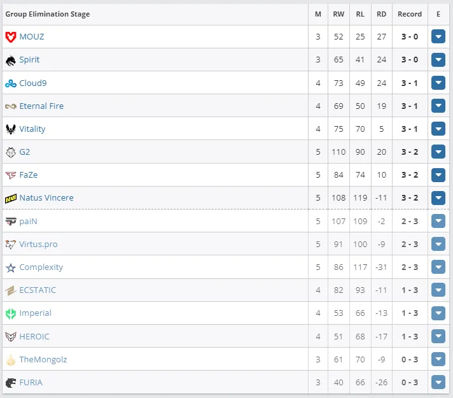Click the Imperial green logo icon
The height and width of the screenshot is (398, 453).
click(11, 313)
